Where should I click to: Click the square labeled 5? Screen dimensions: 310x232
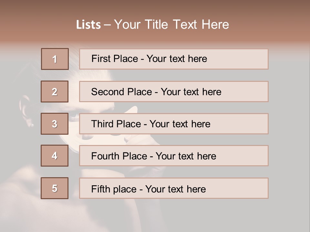coord(55,188)
